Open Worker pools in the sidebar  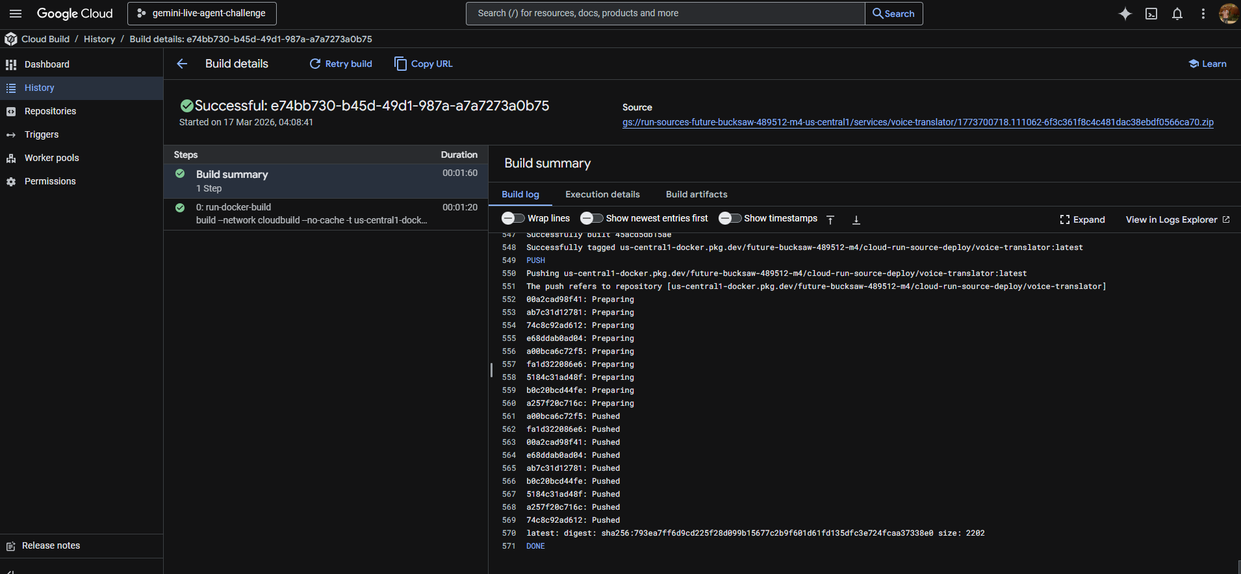point(81,158)
